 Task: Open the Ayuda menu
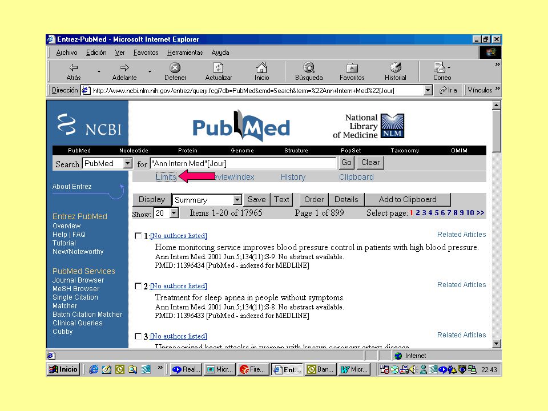[x=220, y=53]
